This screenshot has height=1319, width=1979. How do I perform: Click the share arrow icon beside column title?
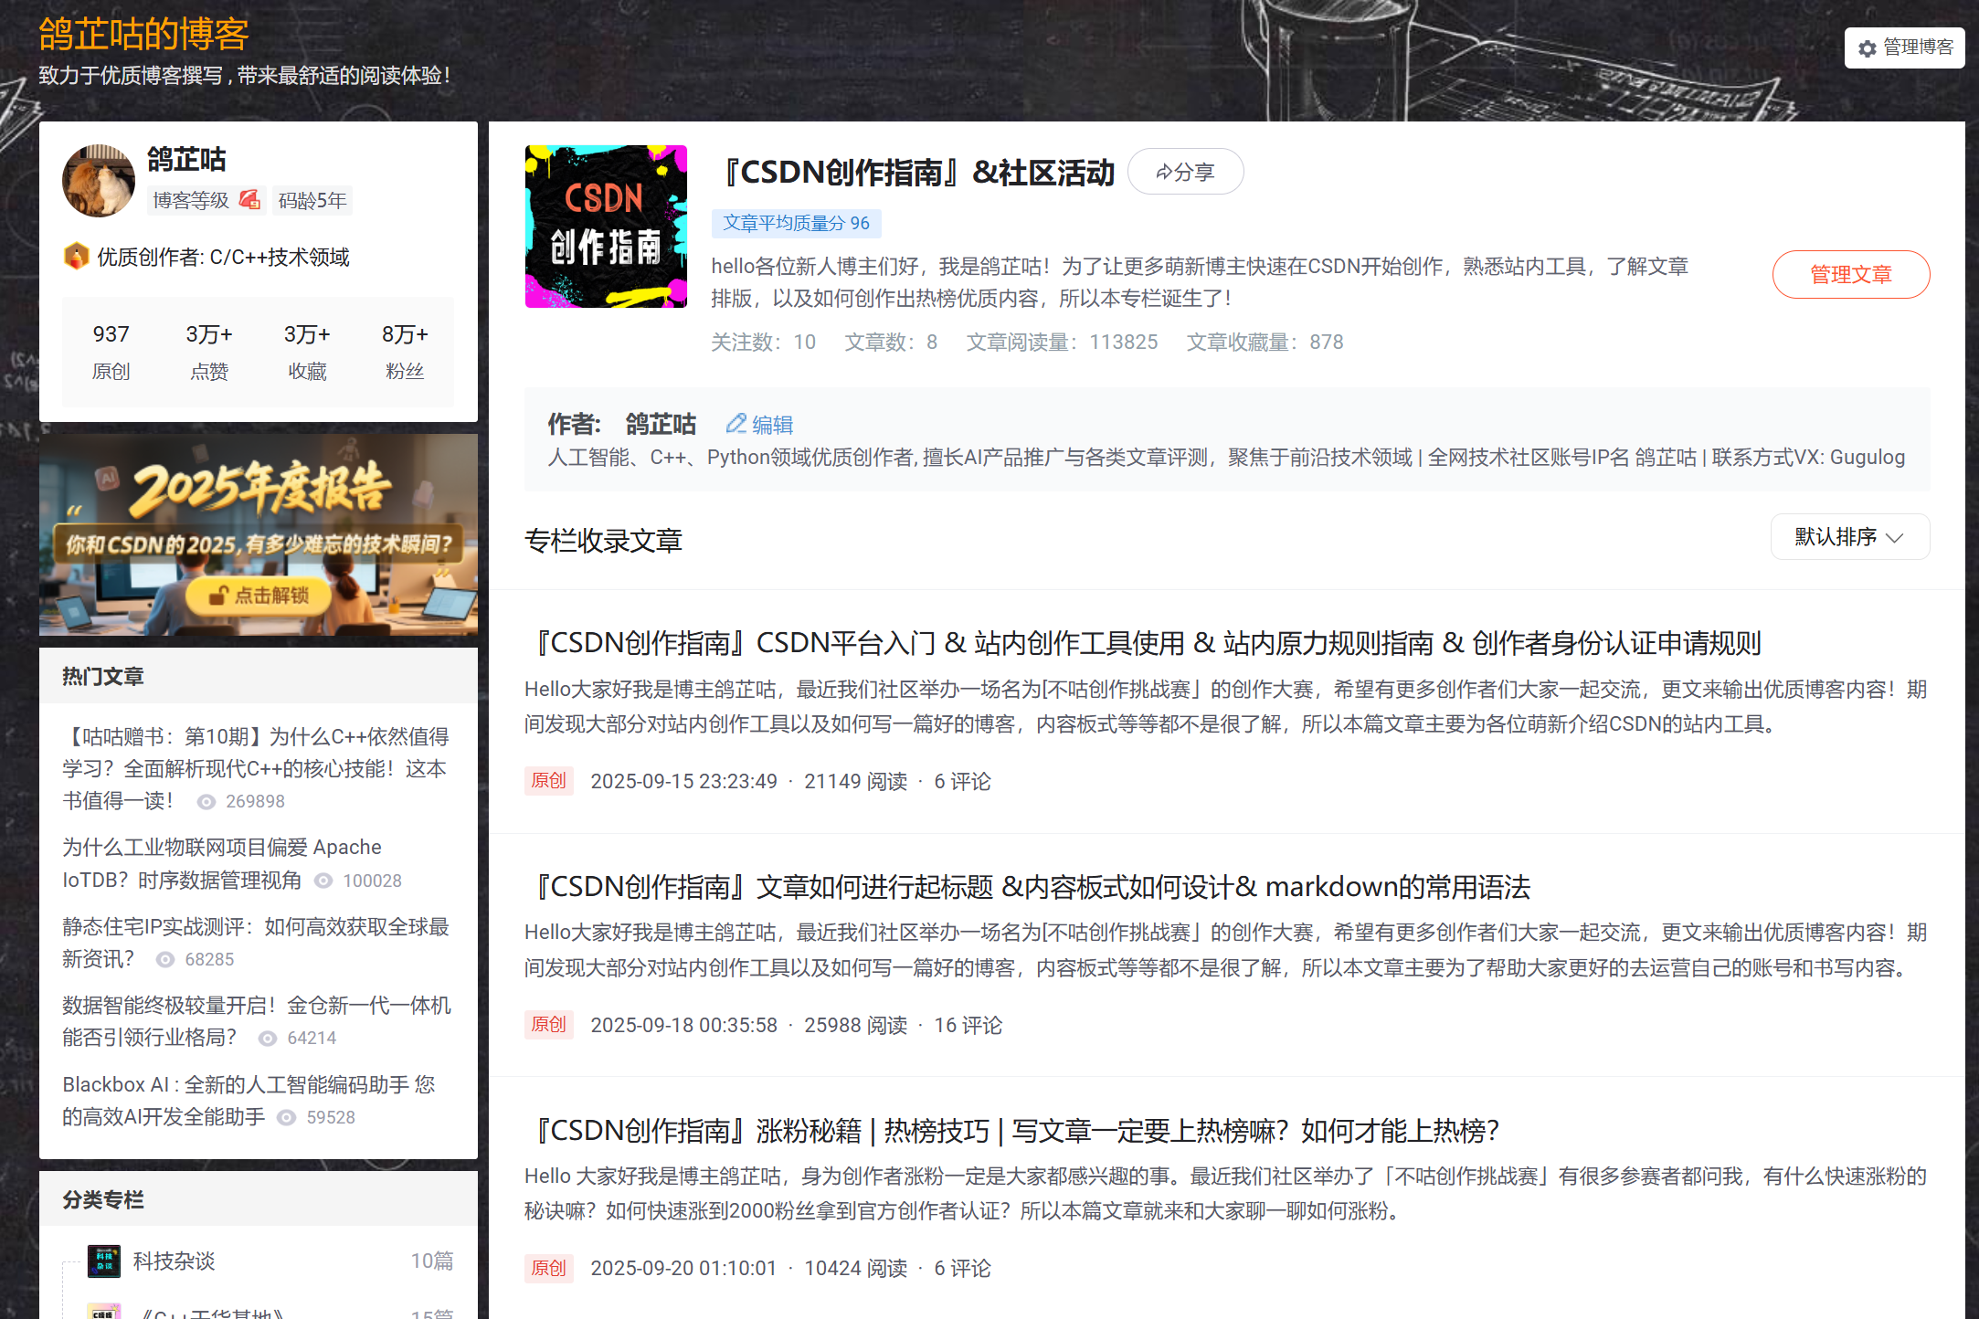(1164, 172)
